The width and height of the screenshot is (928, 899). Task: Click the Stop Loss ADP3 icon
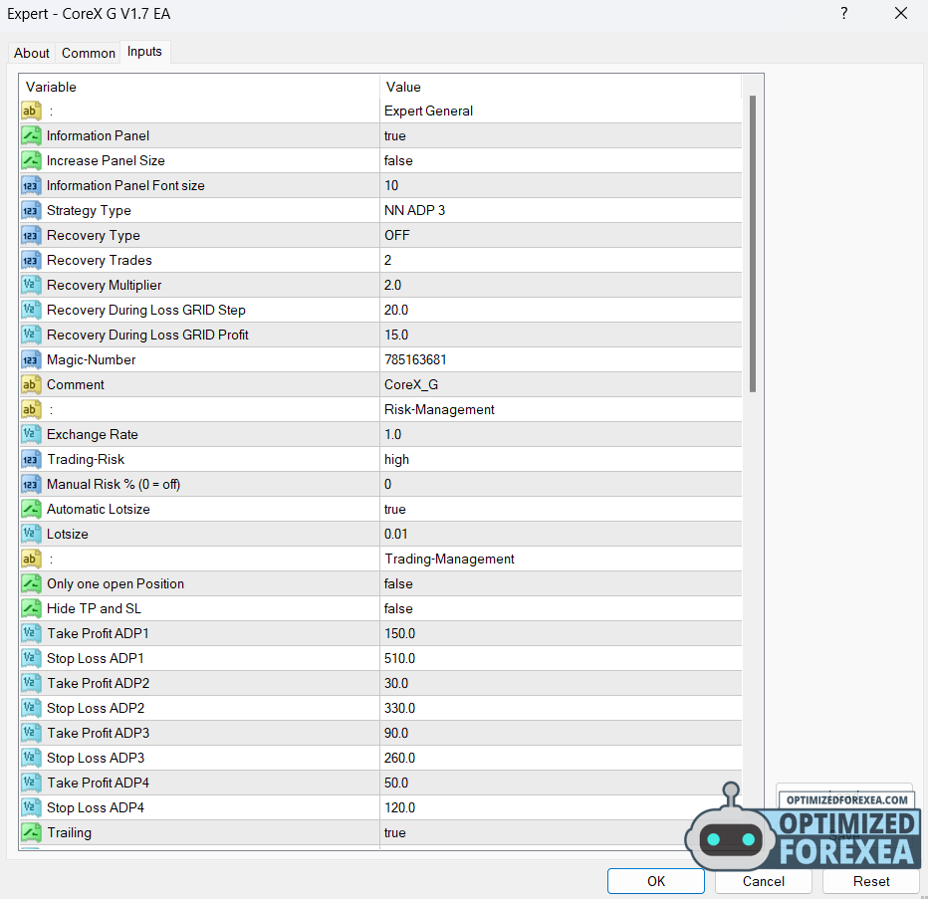point(31,757)
